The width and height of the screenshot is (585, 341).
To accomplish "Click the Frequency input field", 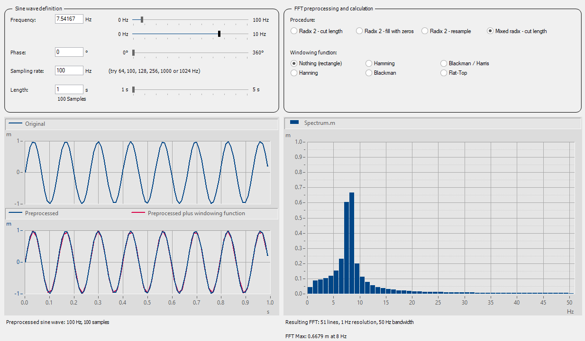I will pyautogui.click(x=69, y=19).
